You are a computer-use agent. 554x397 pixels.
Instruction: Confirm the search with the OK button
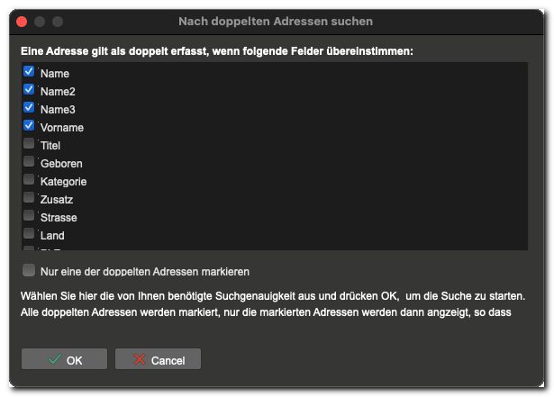(x=64, y=359)
